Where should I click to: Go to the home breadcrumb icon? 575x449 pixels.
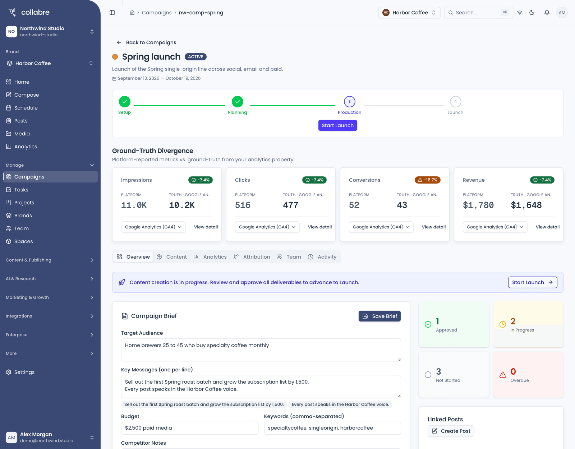tap(132, 13)
